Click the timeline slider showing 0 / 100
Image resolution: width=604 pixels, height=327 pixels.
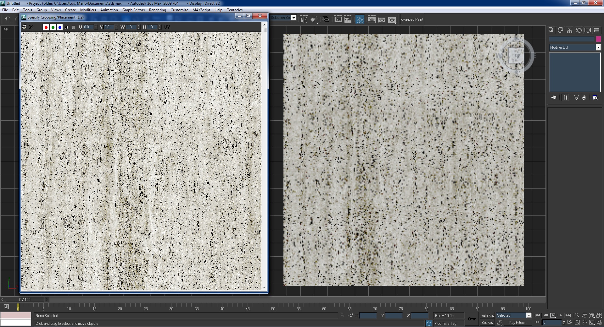coord(25,300)
